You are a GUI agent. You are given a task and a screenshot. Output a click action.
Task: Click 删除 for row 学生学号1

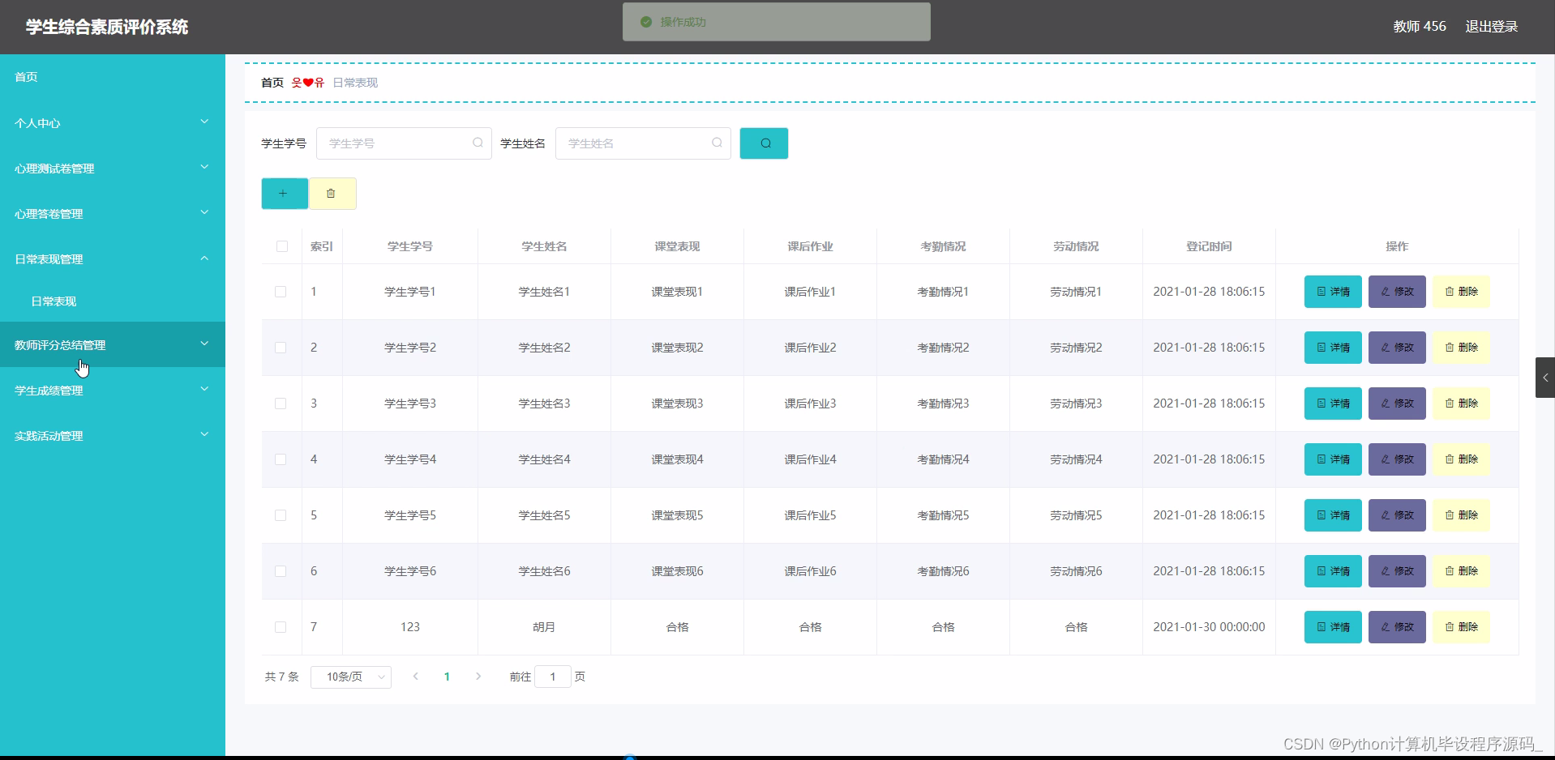[x=1461, y=292]
